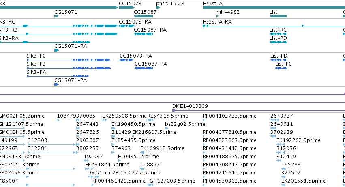
Task: Click the mir-4982 small arrow marker
Action: pos(217,16)
